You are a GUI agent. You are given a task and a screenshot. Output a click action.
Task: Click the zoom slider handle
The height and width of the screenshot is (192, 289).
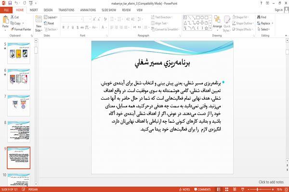[258, 190]
